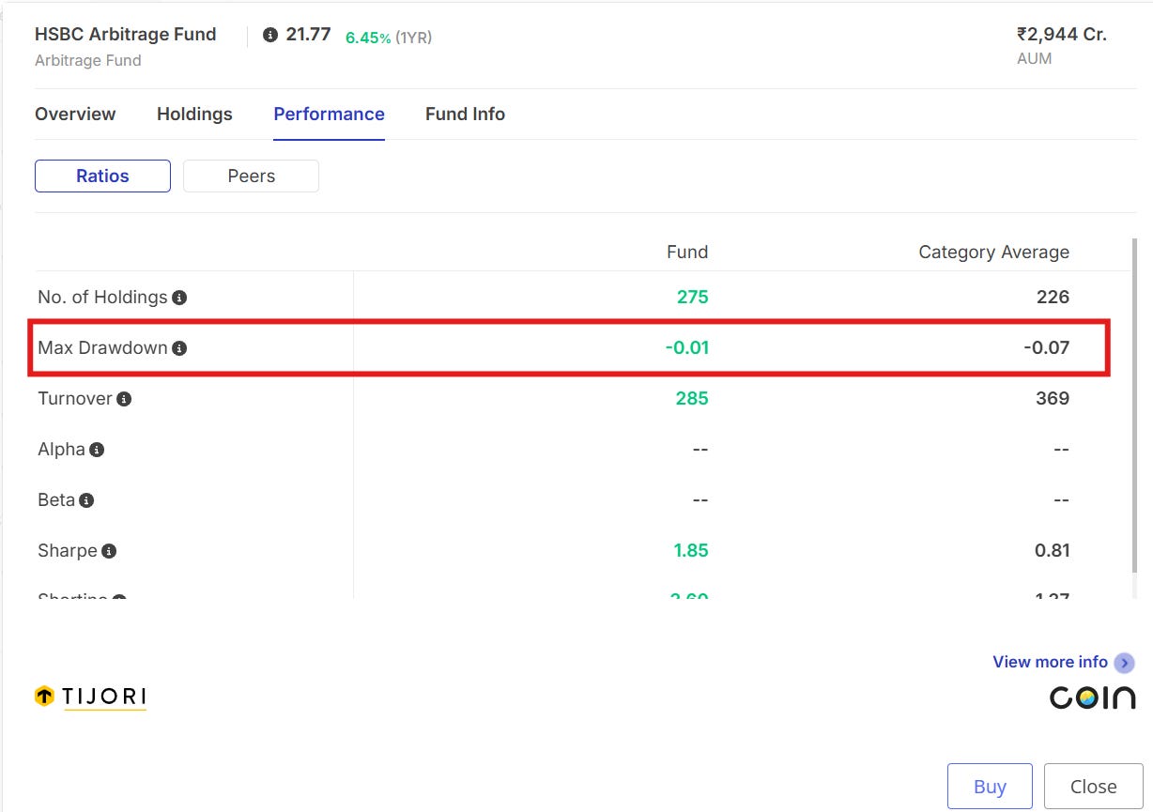Click info icon beside Sharpe

click(109, 551)
